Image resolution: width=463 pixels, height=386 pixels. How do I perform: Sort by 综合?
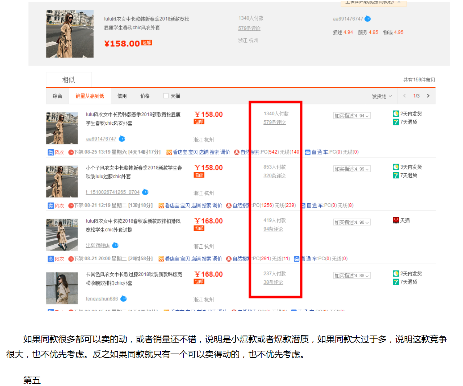57,96
